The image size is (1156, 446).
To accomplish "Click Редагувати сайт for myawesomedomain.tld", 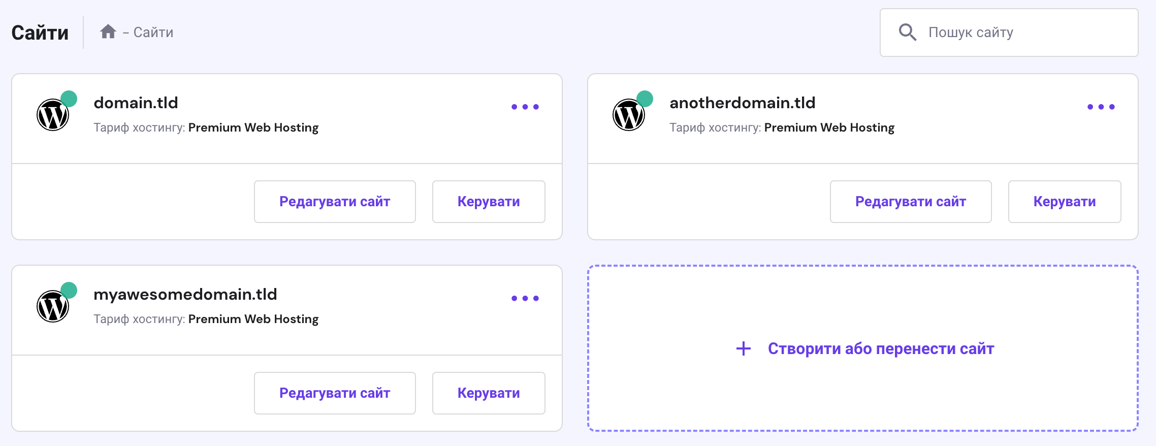I will click(x=334, y=393).
